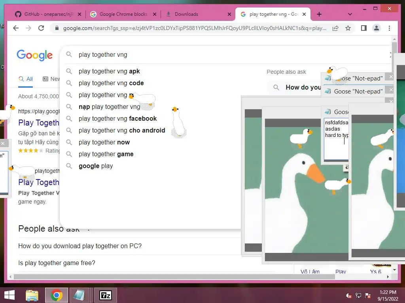Click scroll-down arrow of vertical scrollbar
The width and height of the screenshot is (405, 303).
[394, 270]
